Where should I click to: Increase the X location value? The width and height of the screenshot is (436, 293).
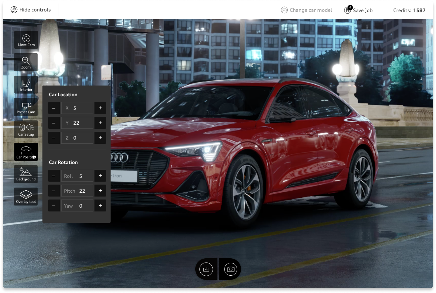101,108
